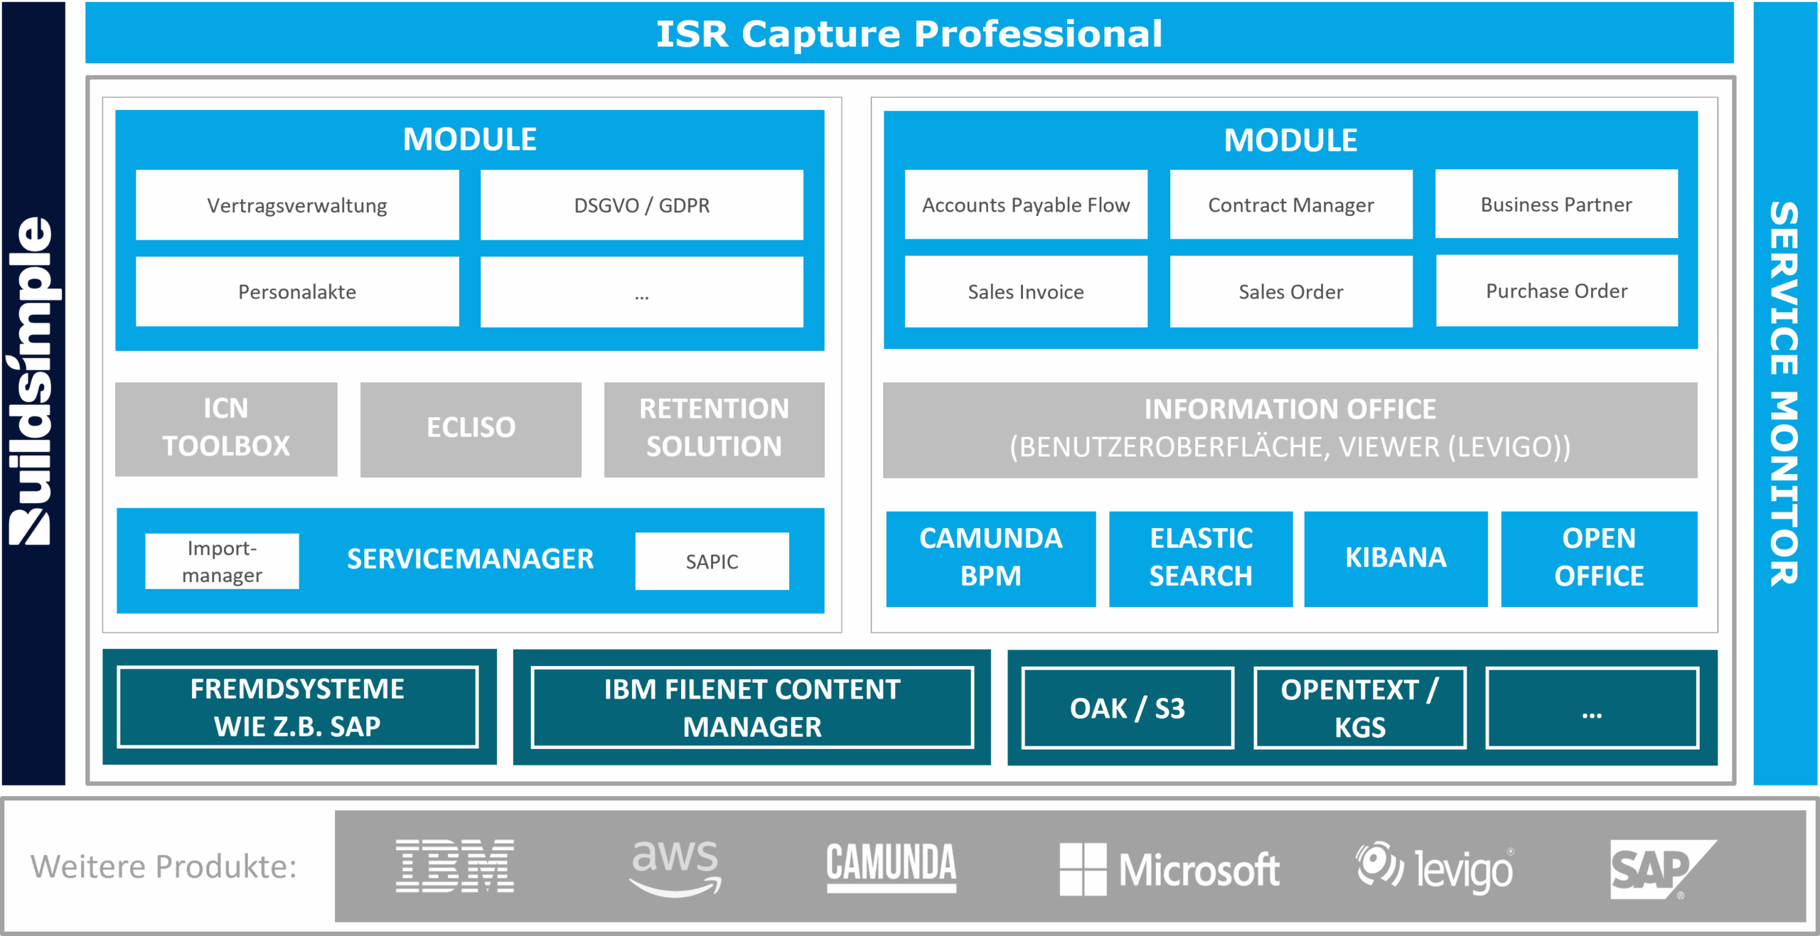Click the Camunda BPM block

click(991, 559)
